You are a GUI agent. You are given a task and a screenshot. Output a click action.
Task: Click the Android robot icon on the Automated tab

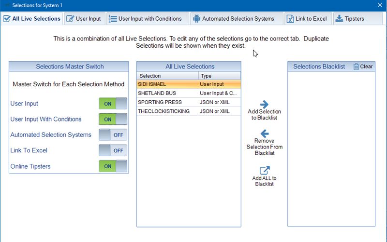[196, 19]
